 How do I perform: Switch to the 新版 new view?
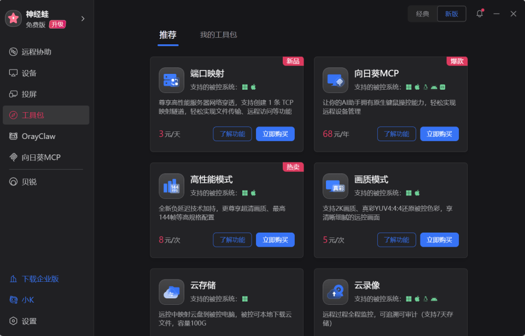click(451, 14)
